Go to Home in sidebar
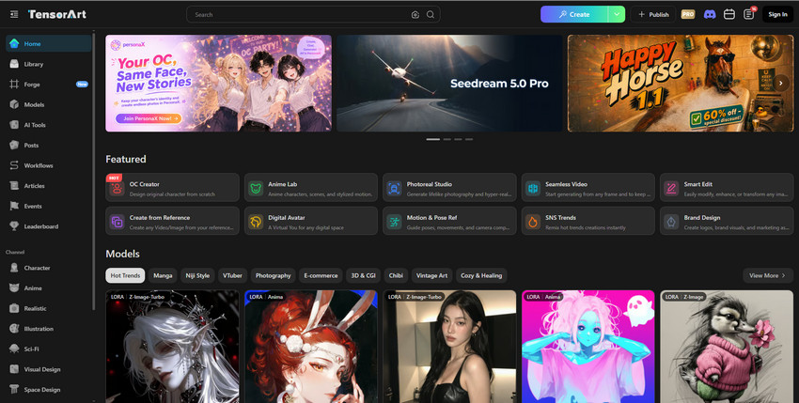This screenshot has height=403, width=799. point(48,44)
